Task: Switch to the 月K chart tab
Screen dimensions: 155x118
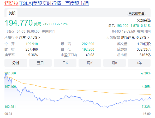Action: pyautogui.click(x=115, y=63)
